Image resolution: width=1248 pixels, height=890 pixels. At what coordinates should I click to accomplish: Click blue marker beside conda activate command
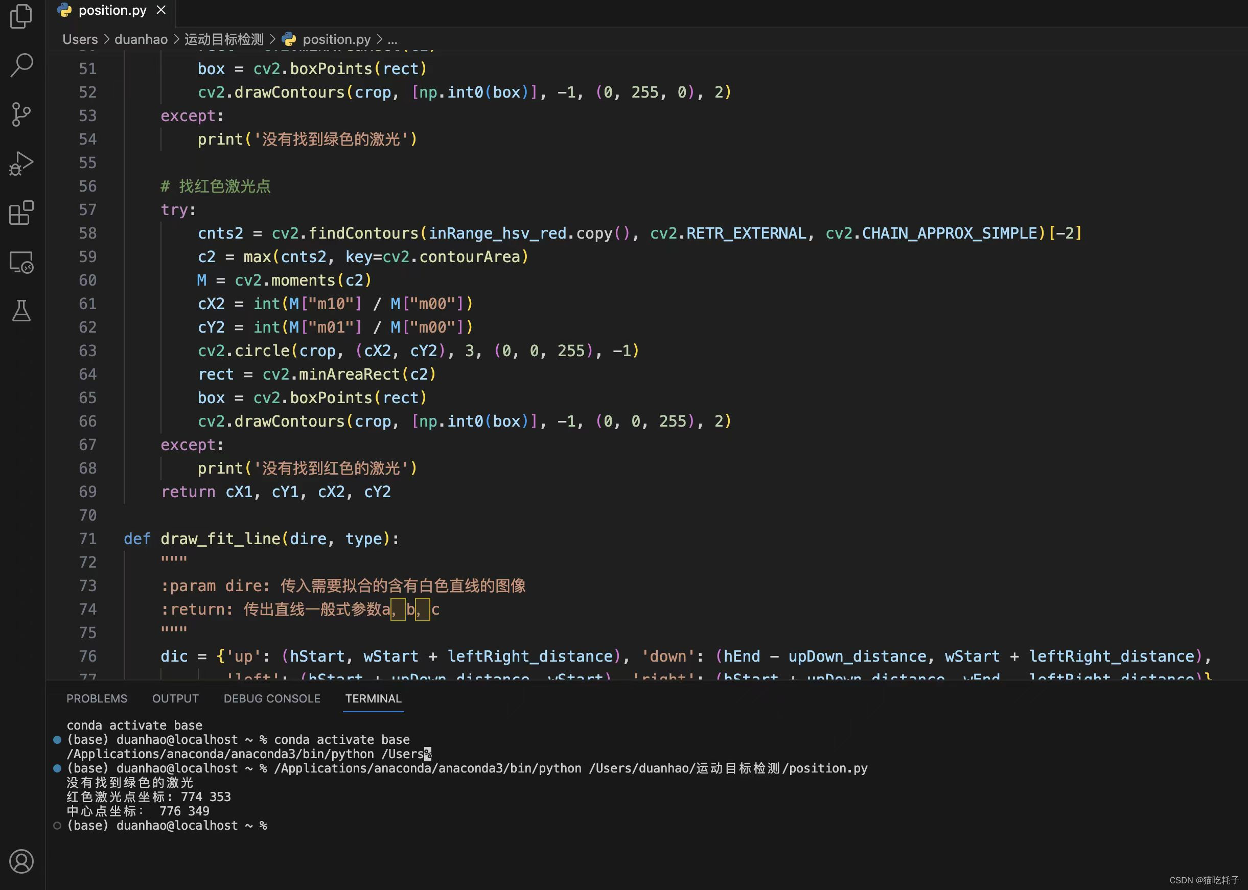point(57,740)
